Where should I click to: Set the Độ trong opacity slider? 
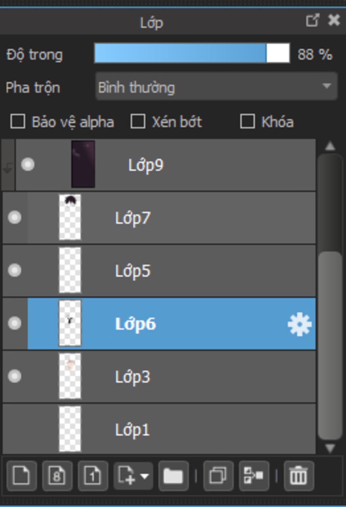point(192,53)
